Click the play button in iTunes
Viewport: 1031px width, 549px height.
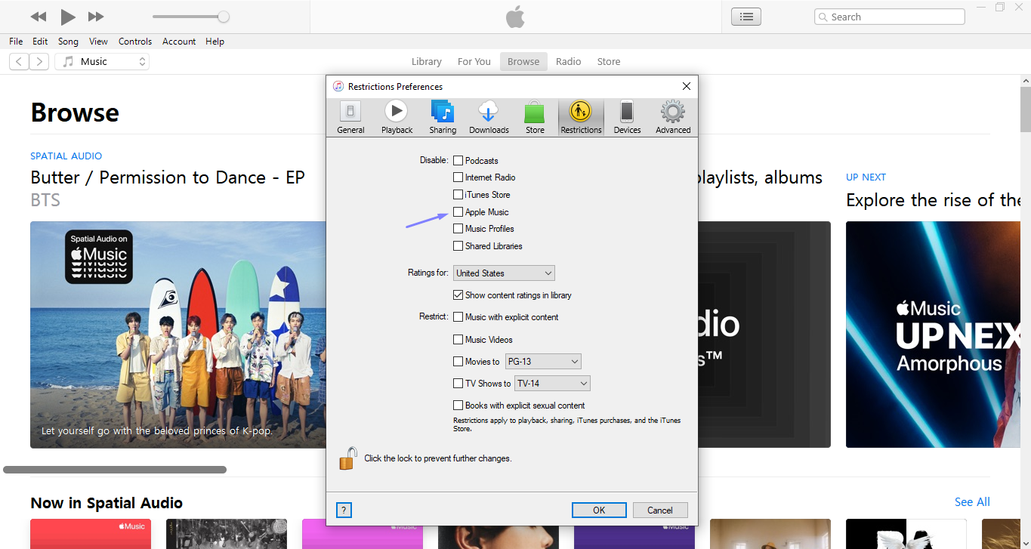coord(68,17)
